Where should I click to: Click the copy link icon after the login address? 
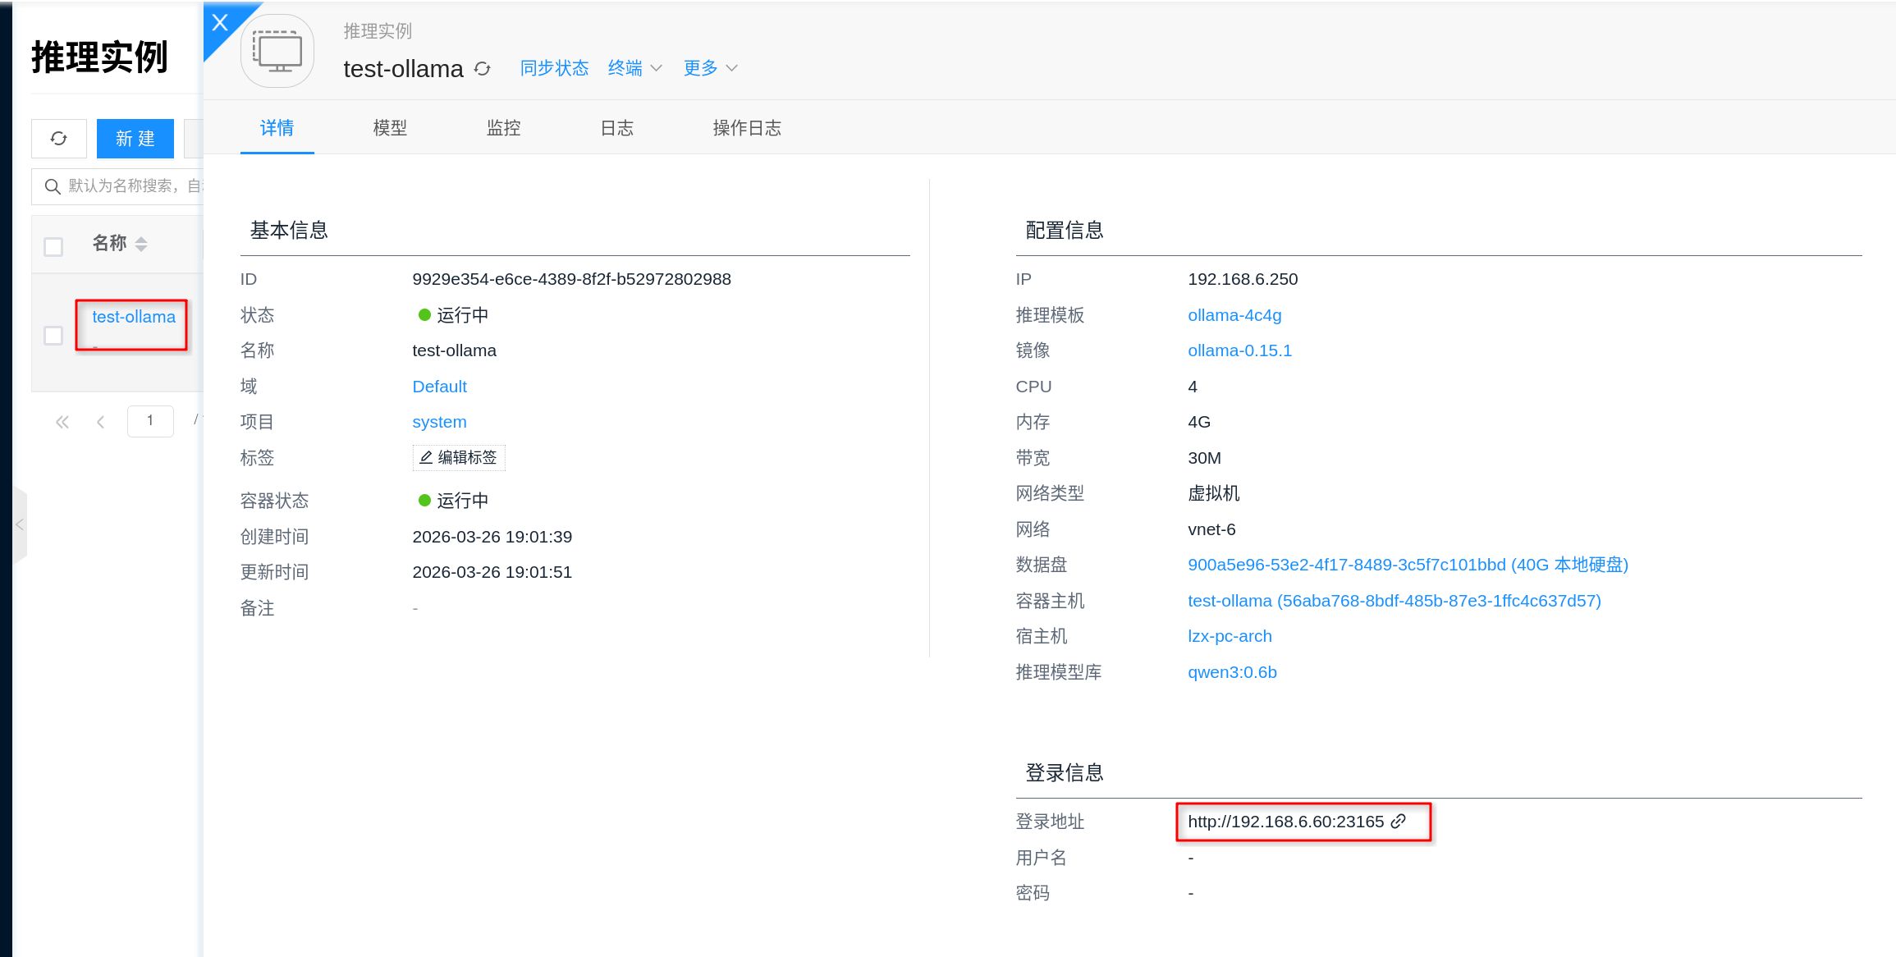click(1399, 822)
